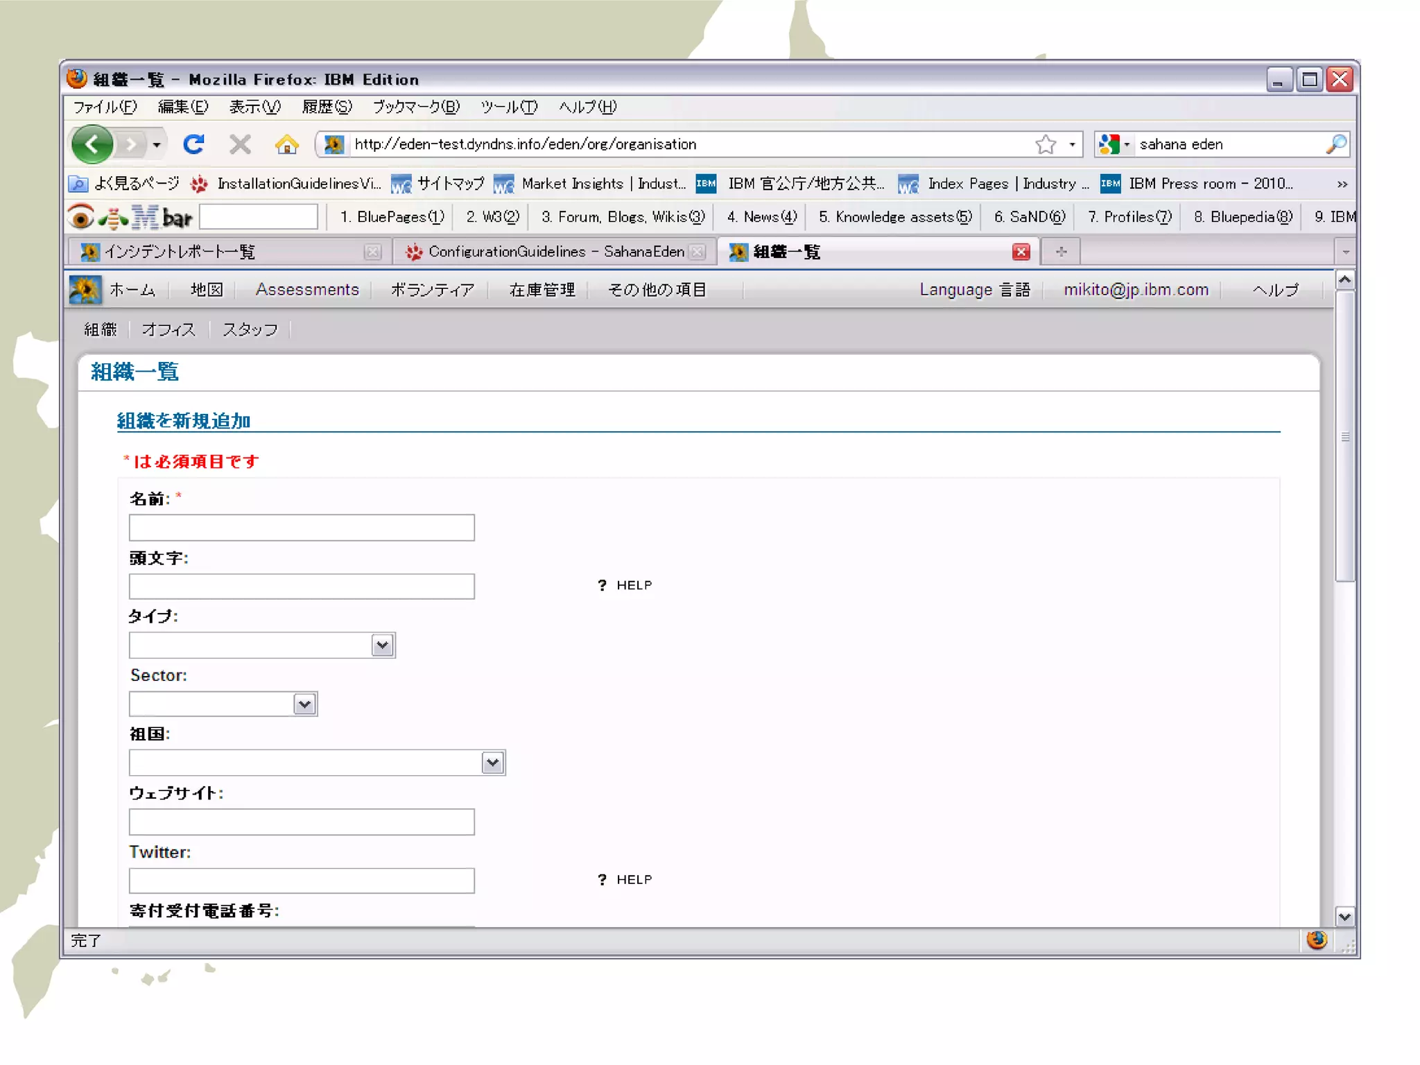Open the オフィス submenu link
The width and height of the screenshot is (1420, 1065).
point(168,329)
